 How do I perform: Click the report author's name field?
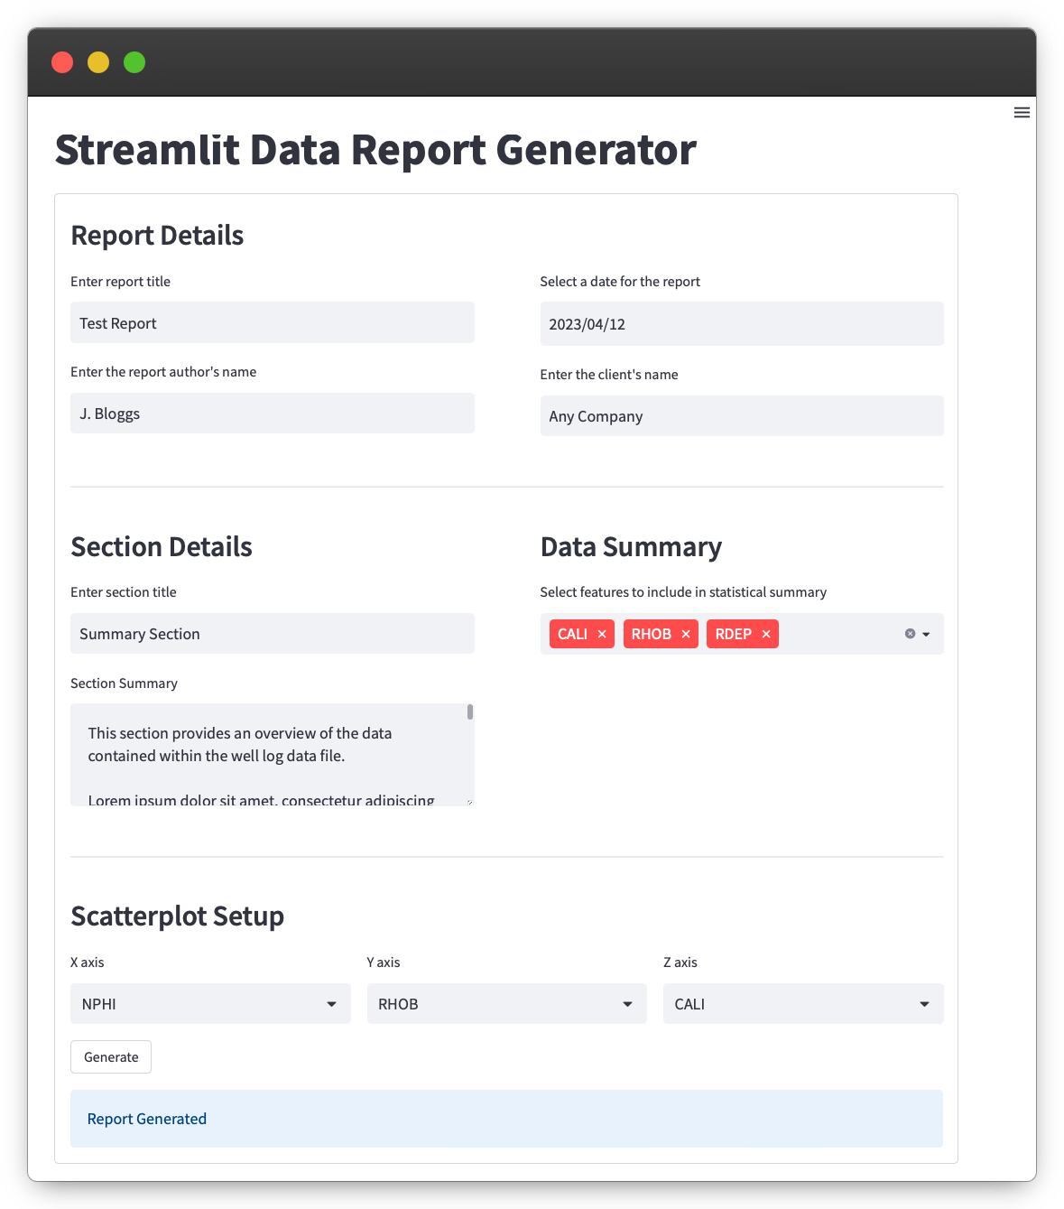tap(272, 414)
